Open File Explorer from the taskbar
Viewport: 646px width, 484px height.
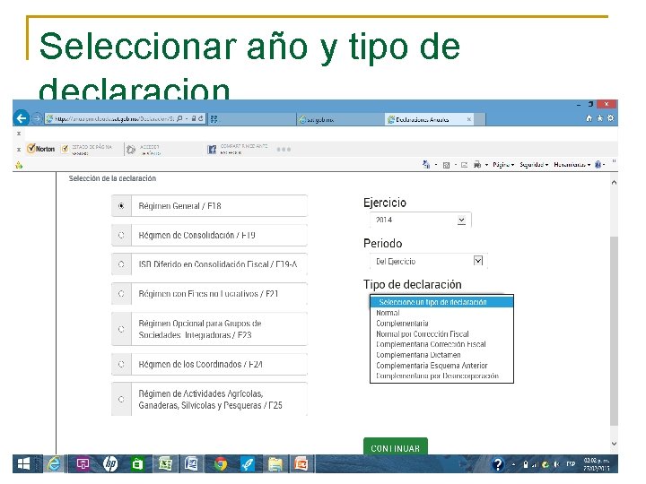click(x=275, y=464)
